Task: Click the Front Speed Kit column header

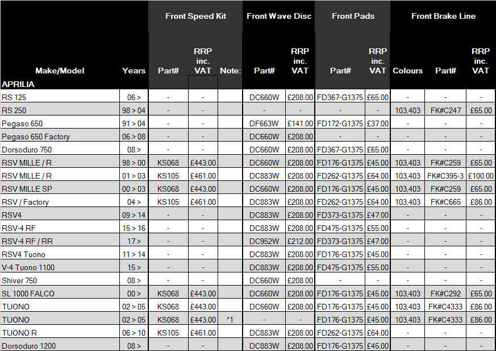Action: (195, 16)
